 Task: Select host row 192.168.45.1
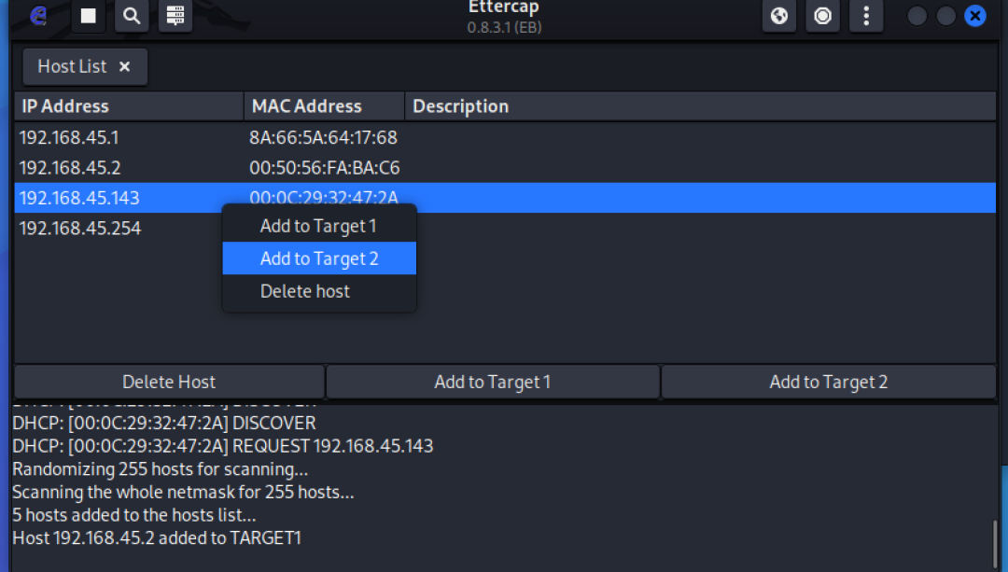tap(69, 138)
